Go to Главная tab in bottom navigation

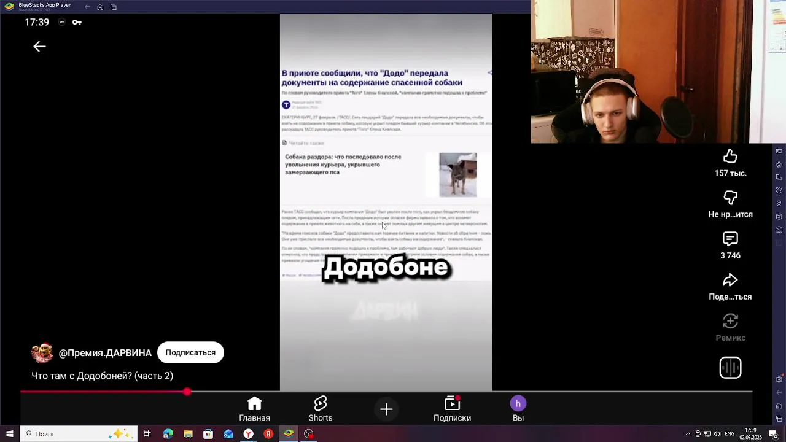[x=254, y=409]
